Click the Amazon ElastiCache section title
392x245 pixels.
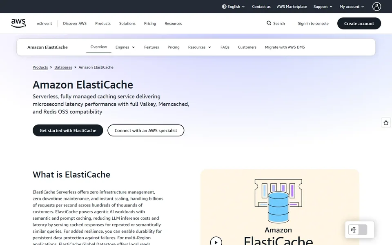[x=47, y=47]
